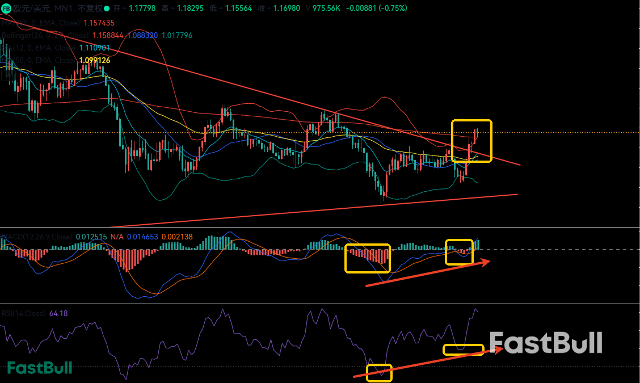Select the yellow box on the recent MACD crossover
Image resolution: width=640 pixels, height=383 pixels.
(459, 252)
